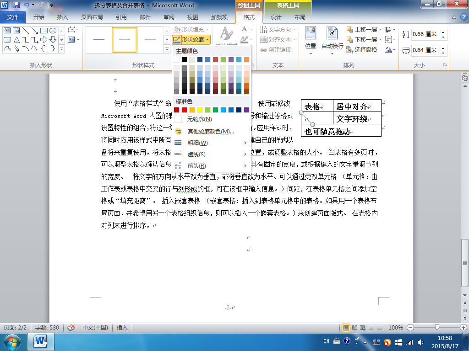Switch to the Page Layout (页面布局) tab
The width and height of the screenshot is (469, 351).
click(x=92, y=17)
